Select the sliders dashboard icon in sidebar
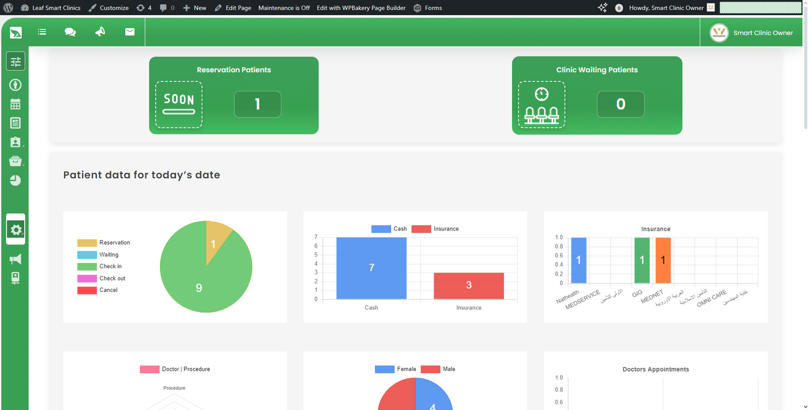Image resolution: width=809 pixels, height=410 pixels. 16,62
